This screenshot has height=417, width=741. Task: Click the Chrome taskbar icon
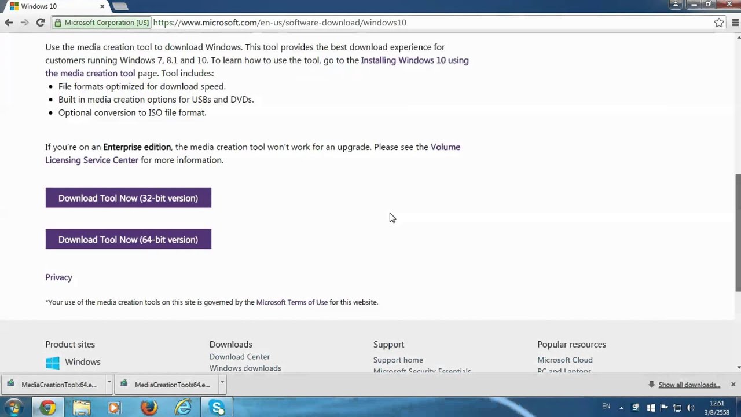(x=48, y=408)
